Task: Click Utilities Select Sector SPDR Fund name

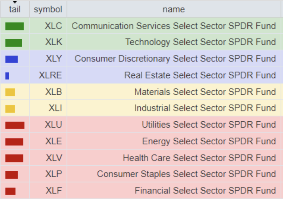Action: [x=208, y=125]
